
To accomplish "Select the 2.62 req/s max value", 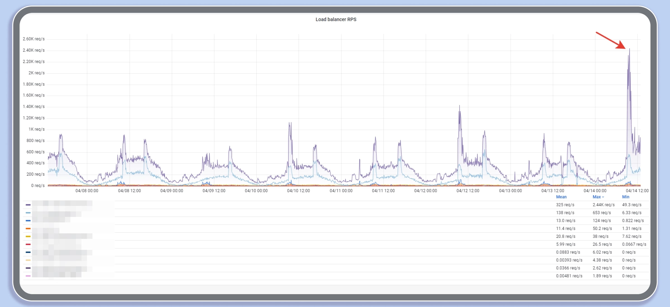I will [x=602, y=268].
